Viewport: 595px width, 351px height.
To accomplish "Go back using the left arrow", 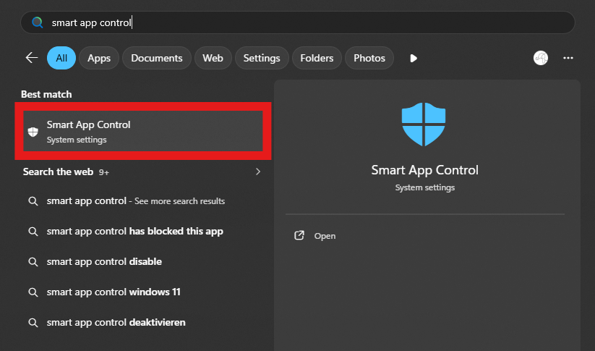I will click(x=31, y=58).
